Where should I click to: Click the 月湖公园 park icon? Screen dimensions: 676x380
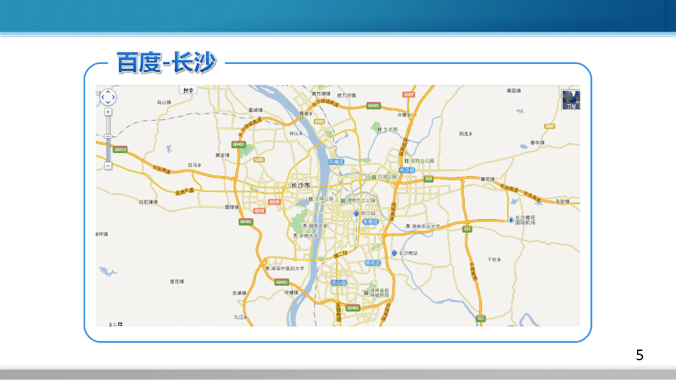[374, 177]
